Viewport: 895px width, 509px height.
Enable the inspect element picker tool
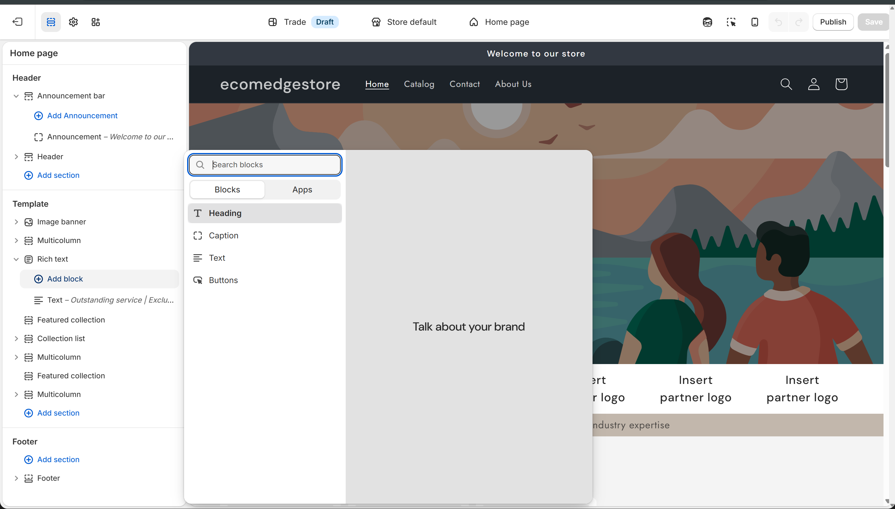[731, 22]
